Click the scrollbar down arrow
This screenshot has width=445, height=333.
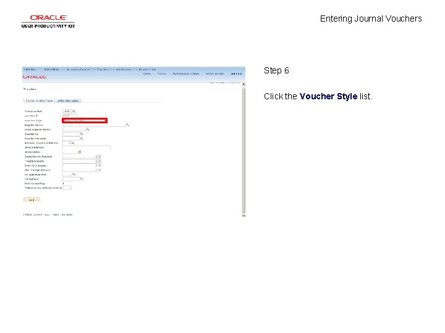pyautogui.click(x=244, y=215)
